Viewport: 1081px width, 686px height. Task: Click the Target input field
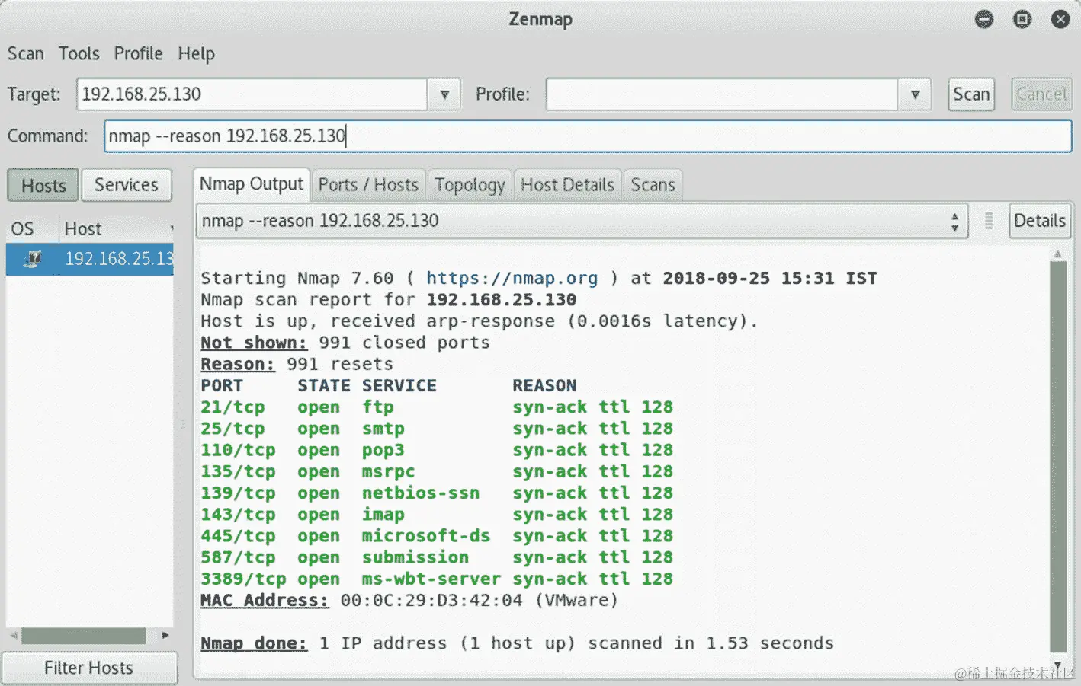pyautogui.click(x=252, y=94)
